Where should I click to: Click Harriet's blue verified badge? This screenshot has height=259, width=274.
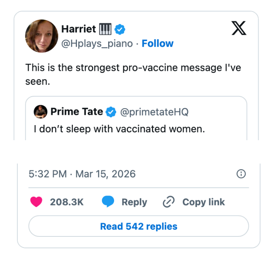[120, 29]
